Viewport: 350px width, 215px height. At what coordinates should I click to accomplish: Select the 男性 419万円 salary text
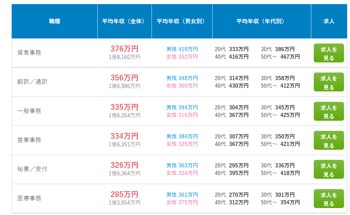tap(182, 49)
